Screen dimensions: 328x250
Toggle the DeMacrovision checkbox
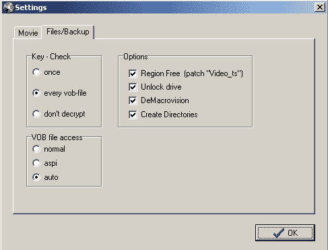click(133, 100)
